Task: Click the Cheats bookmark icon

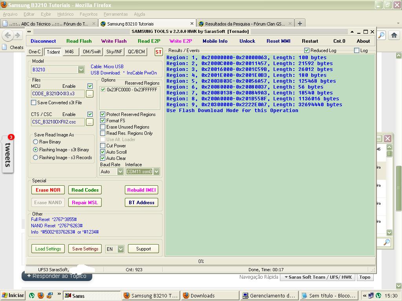Action: pyautogui.click(x=4, y=47)
